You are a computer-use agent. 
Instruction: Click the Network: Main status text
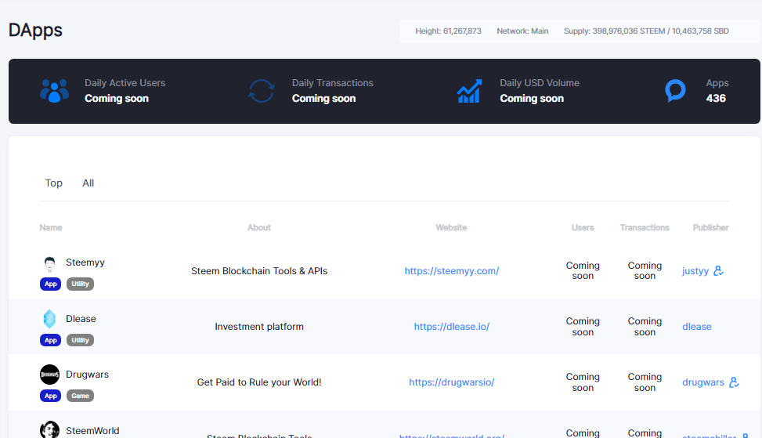coord(522,31)
